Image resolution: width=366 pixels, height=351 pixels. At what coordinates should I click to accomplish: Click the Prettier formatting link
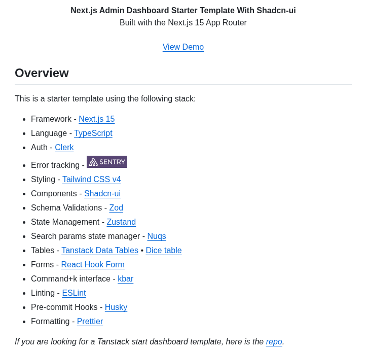90,322
